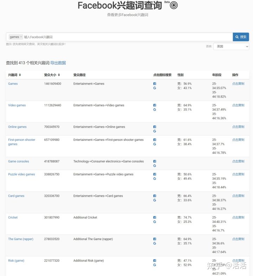Click 点击复制 in the Online games row
253x276 pixels.
pyautogui.click(x=238, y=127)
